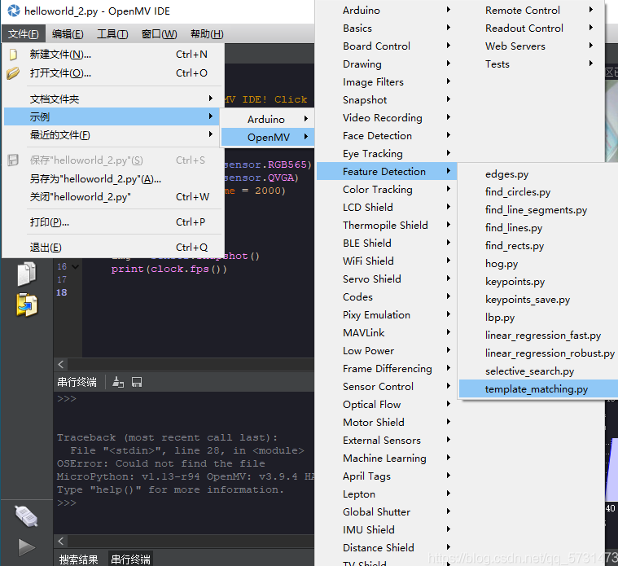This screenshot has height=566, width=618.
Task: Switch to the 串行终端 bottom tab
Action: [x=130, y=559]
